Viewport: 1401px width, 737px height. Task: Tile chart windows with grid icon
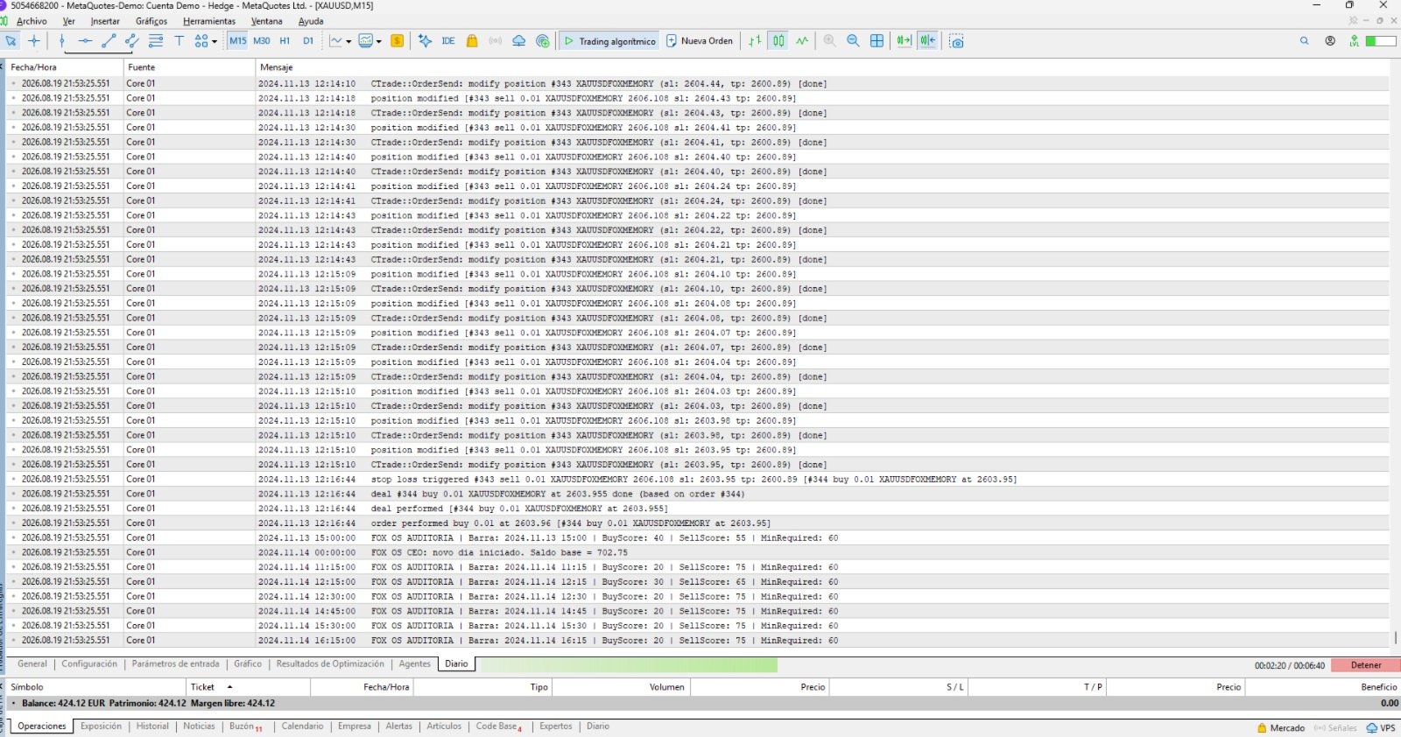(x=877, y=40)
